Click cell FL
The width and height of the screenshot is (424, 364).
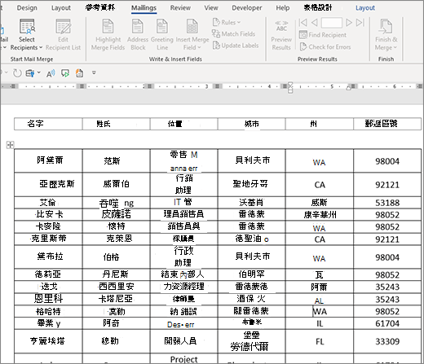click(x=320, y=341)
